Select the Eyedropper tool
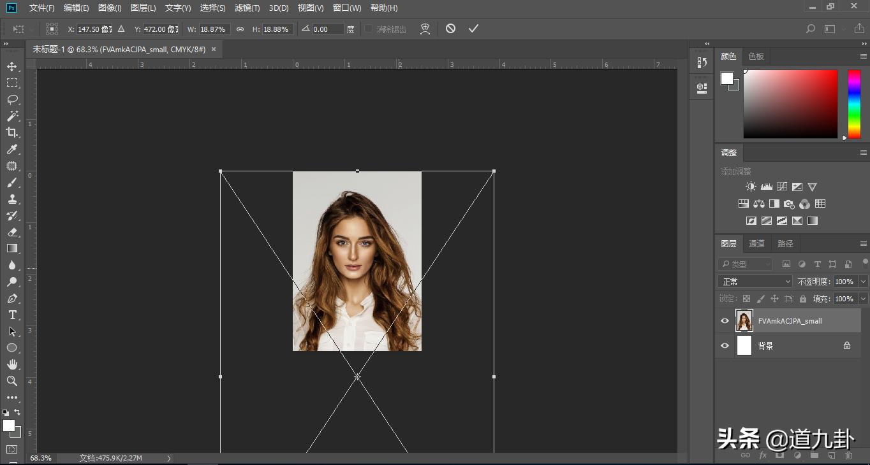 (11, 150)
